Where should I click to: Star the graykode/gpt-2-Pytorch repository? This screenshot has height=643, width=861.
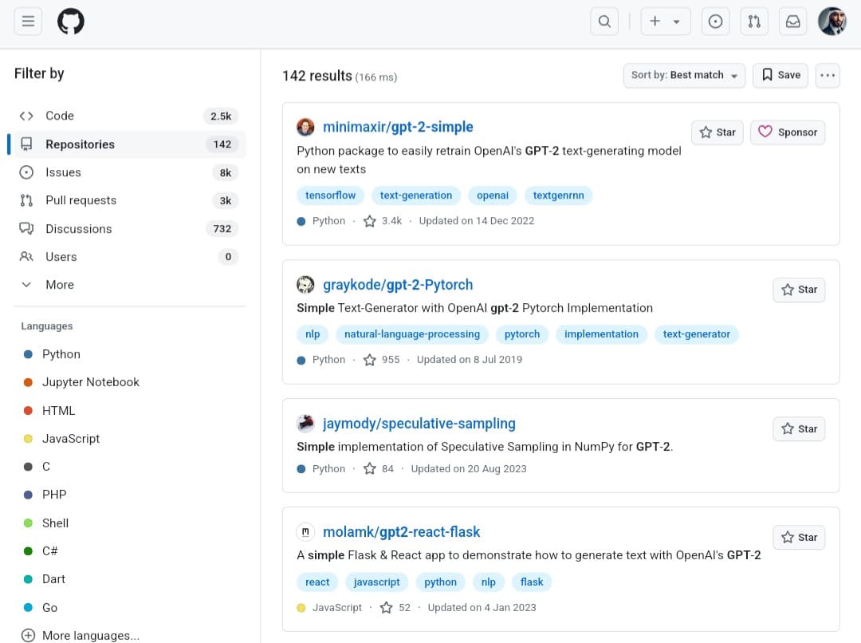pos(799,290)
